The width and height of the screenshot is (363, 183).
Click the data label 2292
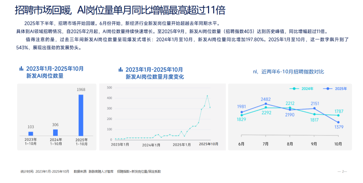click(x=266, y=113)
